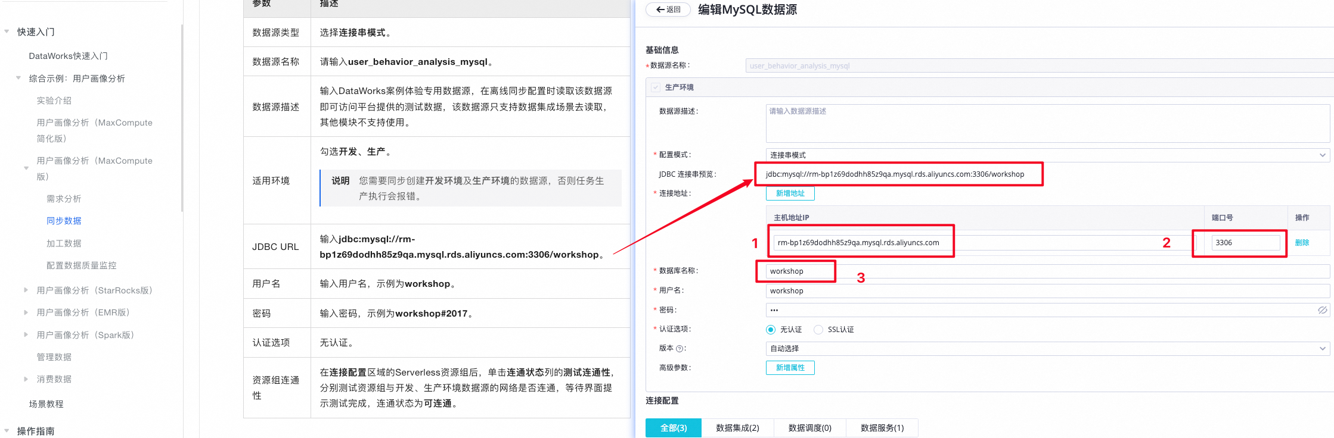This screenshot has width=1334, height=438.
Task: Collapse the 快速入门 section
Action: coord(7,32)
